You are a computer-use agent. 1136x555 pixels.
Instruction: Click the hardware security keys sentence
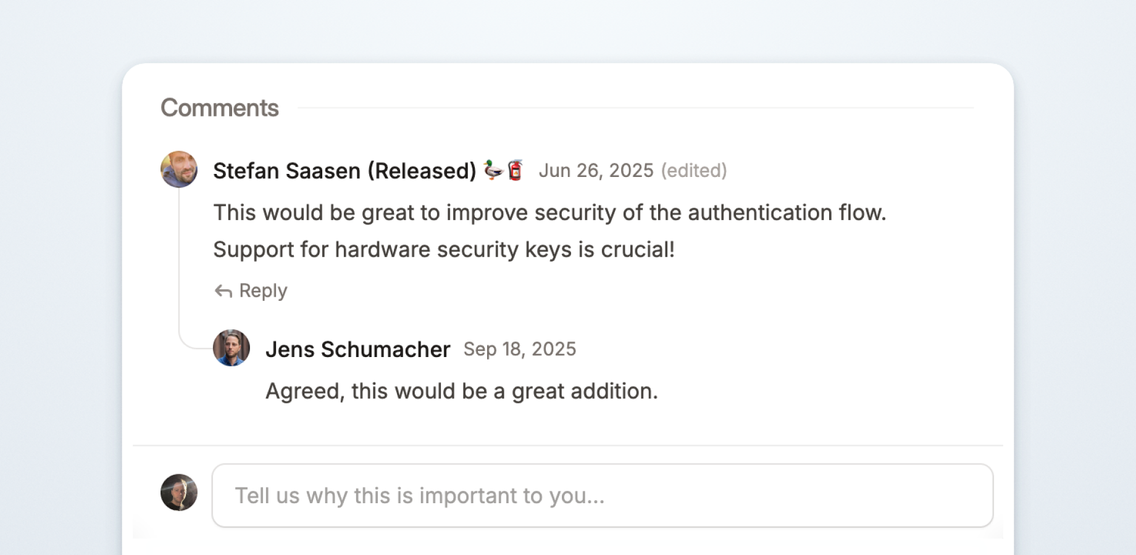click(x=445, y=249)
